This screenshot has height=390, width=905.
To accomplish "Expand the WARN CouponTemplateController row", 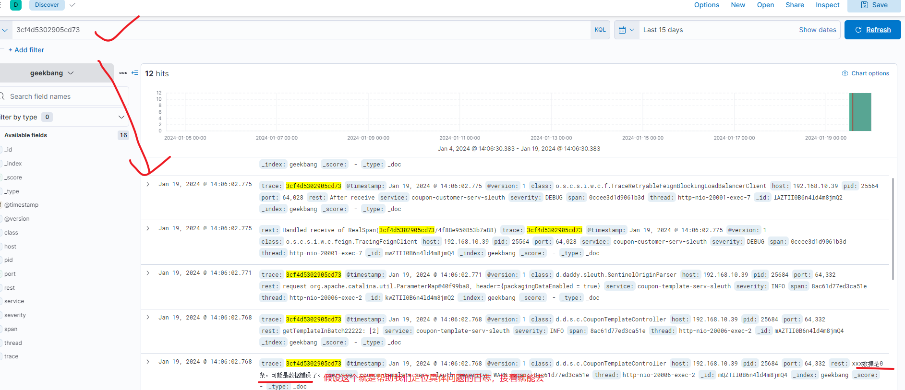I will [148, 362].
